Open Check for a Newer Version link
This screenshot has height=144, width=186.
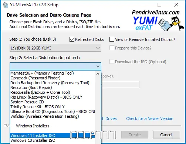(x=150, y=119)
